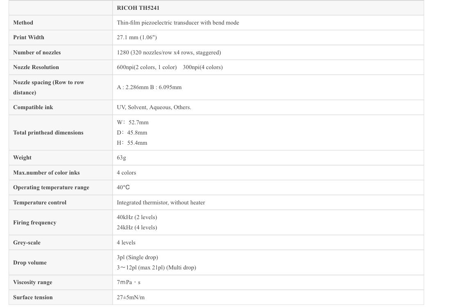Select the Viscosity range value 7mPa·s

tap(129, 282)
